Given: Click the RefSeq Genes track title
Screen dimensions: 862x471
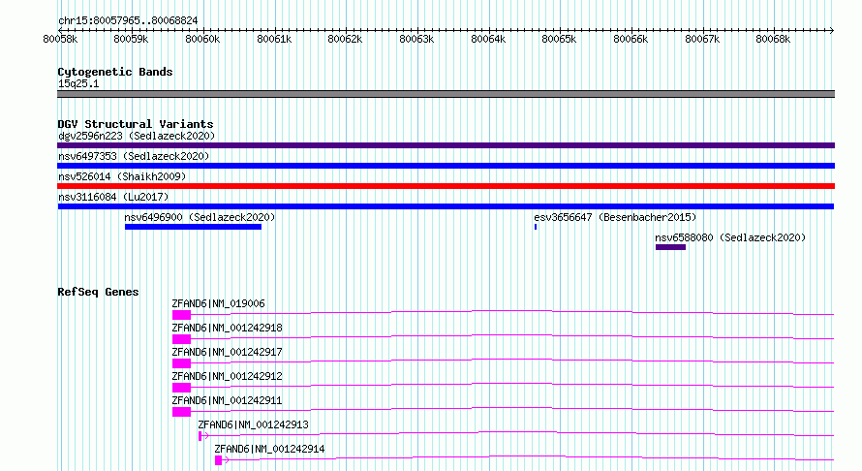Looking at the screenshot, I should click(98, 292).
